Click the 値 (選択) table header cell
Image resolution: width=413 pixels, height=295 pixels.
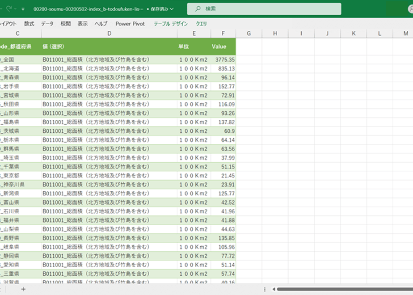click(110, 46)
